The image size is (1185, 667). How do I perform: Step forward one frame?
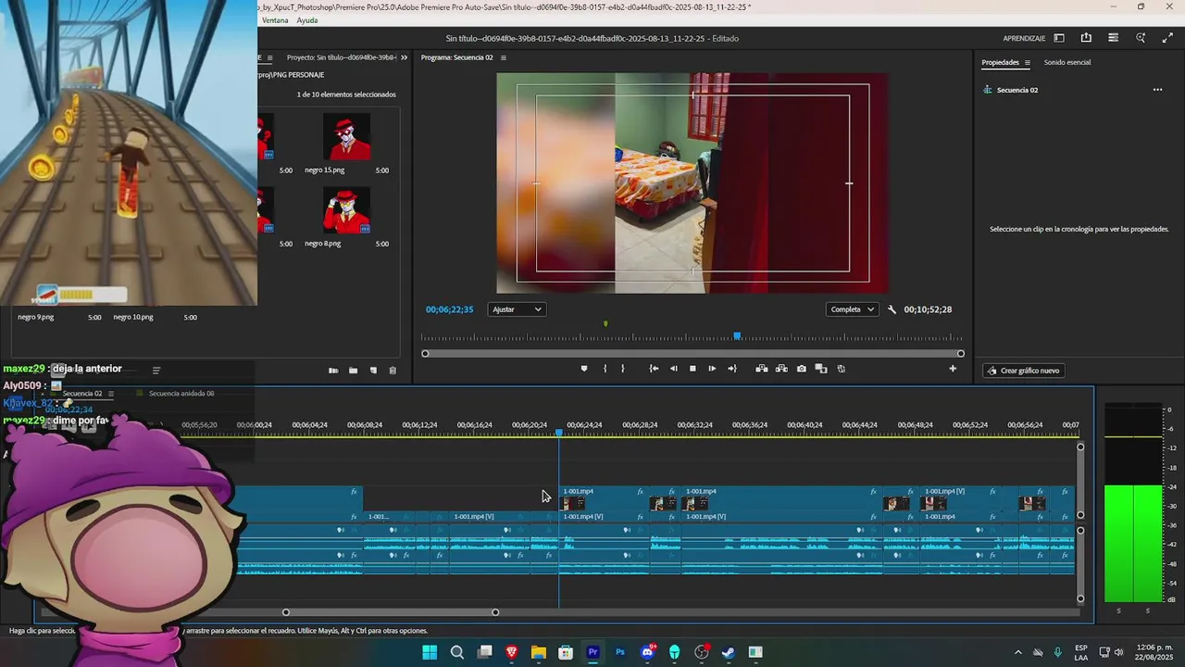pyautogui.click(x=712, y=369)
